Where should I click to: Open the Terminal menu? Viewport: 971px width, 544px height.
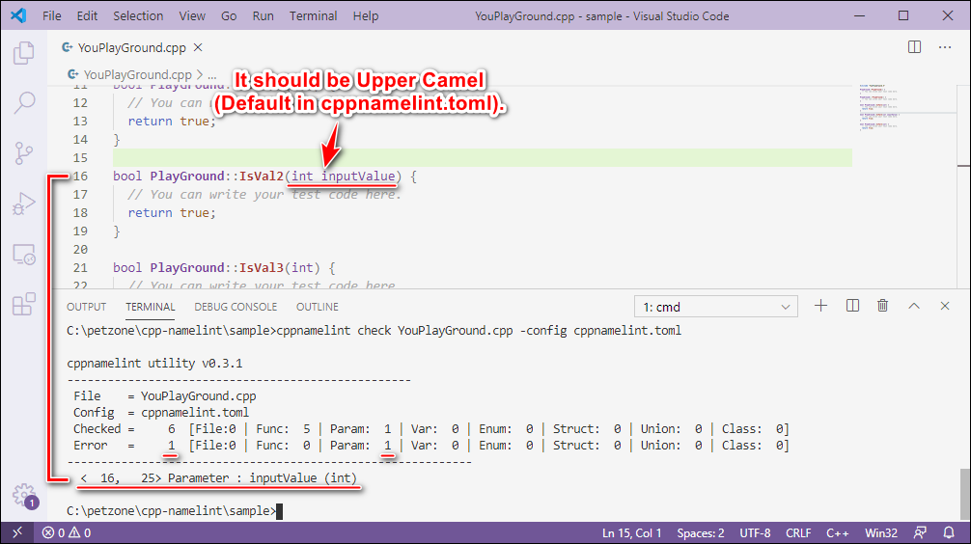click(313, 16)
